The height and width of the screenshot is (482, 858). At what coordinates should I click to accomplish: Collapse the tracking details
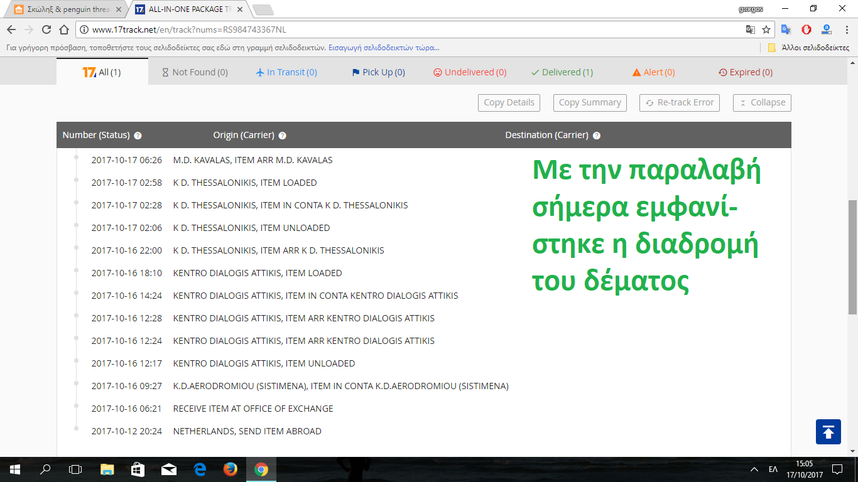click(x=761, y=103)
